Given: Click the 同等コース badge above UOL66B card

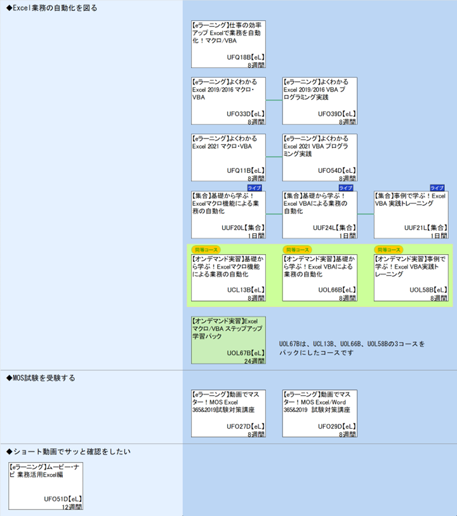Looking at the screenshot, I should point(298,250).
